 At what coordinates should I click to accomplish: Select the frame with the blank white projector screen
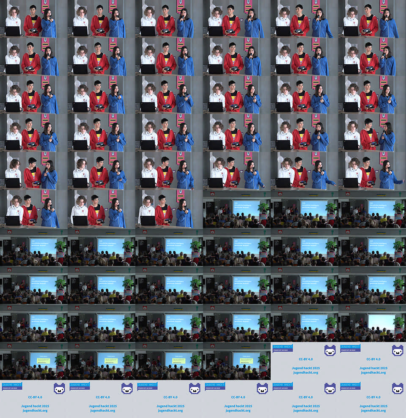click(x=372, y=323)
